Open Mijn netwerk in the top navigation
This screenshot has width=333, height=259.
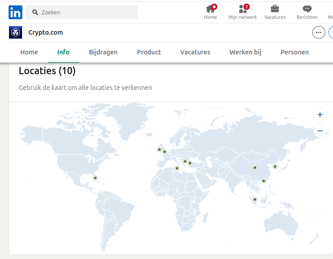pyautogui.click(x=243, y=12)
